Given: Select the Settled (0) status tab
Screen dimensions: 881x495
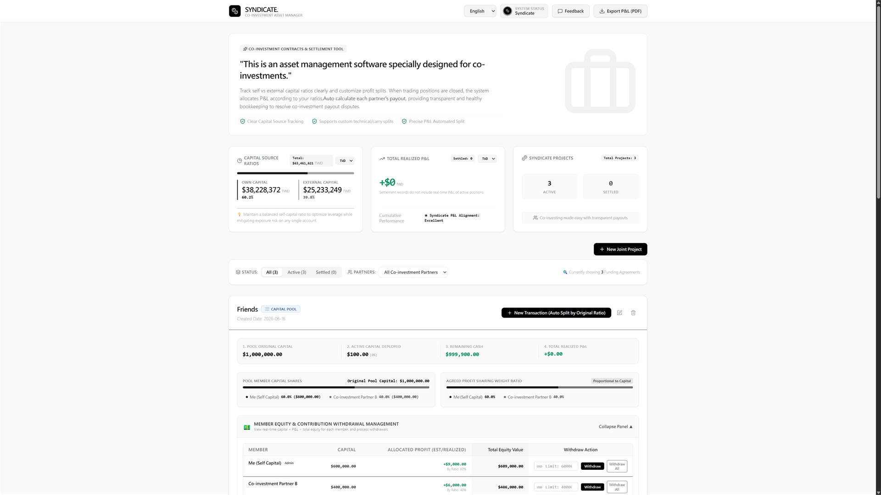Looking at the screenshot, I should (326, 272).
